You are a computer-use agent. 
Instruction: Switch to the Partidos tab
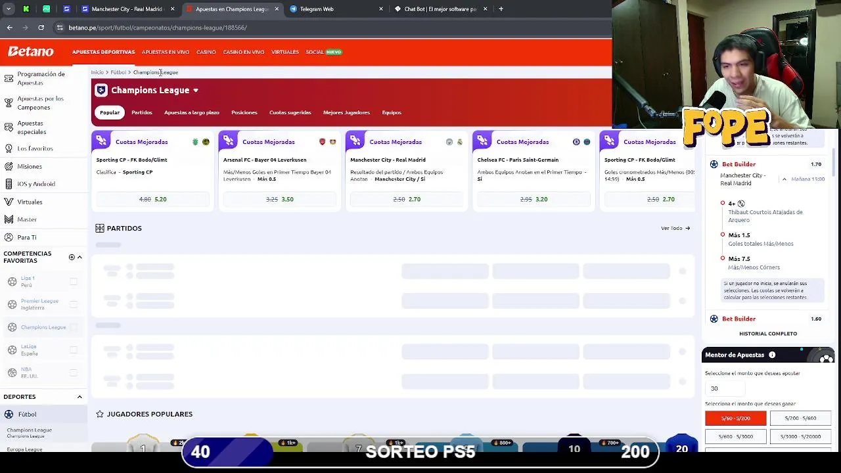(x=142, y=112)
